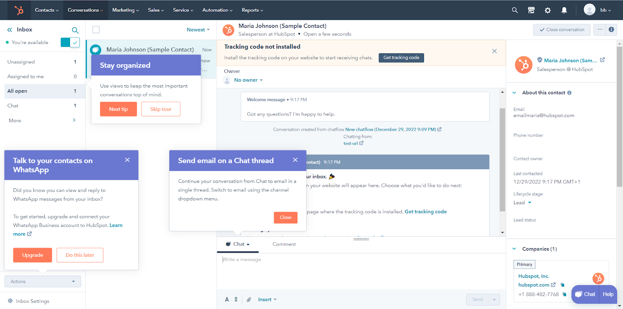Image resolution: width=623 pixels, height=309 pixels.
Task: Check the select-all conversations checkbox
Action: tap(96, 30)
